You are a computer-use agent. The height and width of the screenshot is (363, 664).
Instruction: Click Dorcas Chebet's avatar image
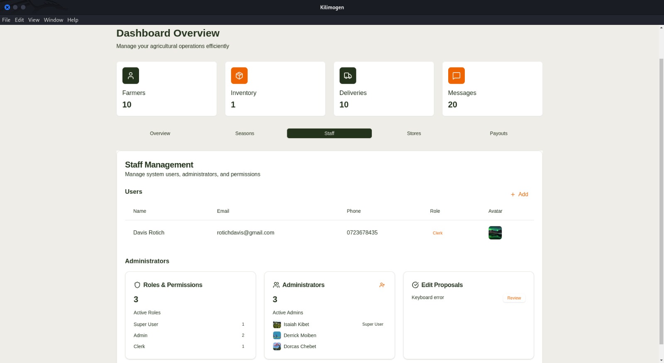click(277, 346)
